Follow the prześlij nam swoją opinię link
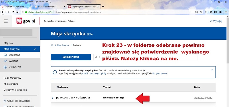This screenshot has width=229, height=107. (x=94, y=74)
